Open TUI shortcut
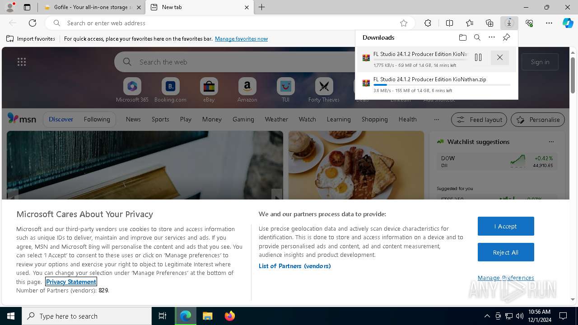578x325 pixels. [285, 90]
